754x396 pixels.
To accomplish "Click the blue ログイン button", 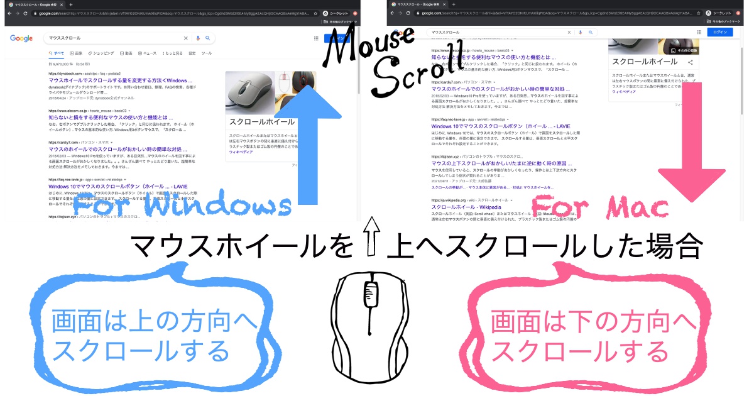I will 721,32.
